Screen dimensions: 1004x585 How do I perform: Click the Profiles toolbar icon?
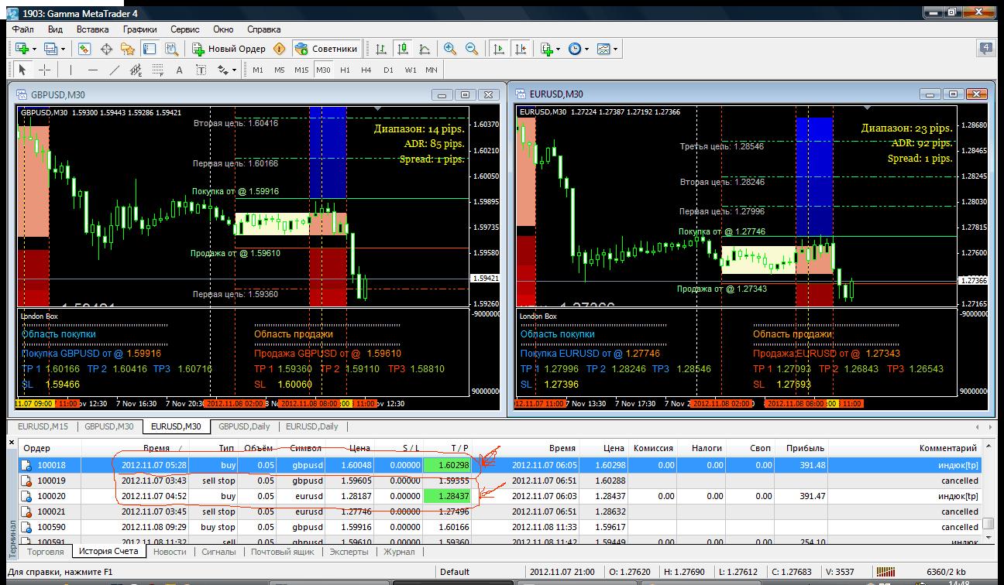(51, 49)
